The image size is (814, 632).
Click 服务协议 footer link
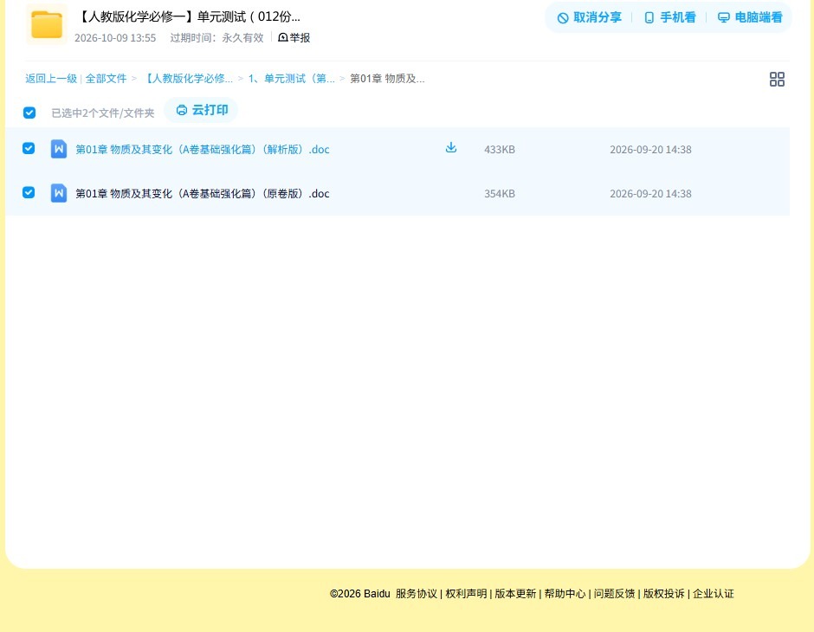click(417, 594)
